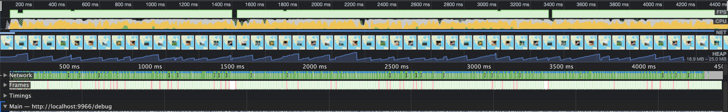
Task: Select the 1200 ms overview marker
Action: tap(188, 5)
